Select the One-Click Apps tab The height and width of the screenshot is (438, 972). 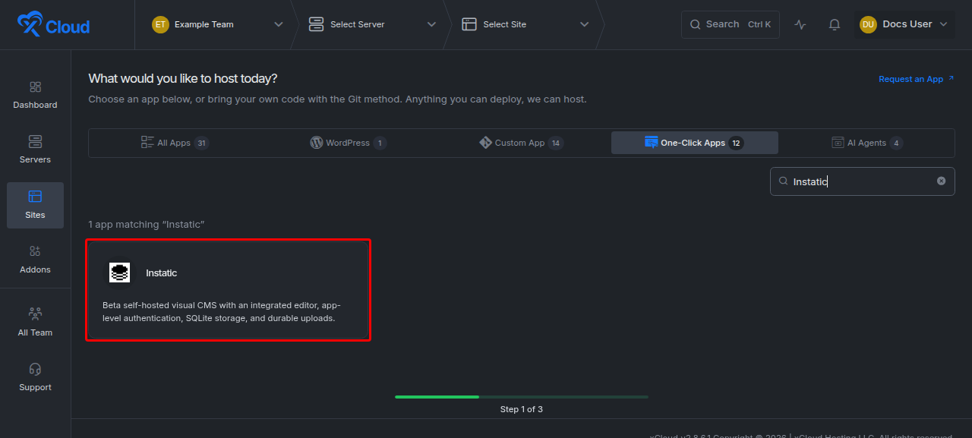(695, 143)
